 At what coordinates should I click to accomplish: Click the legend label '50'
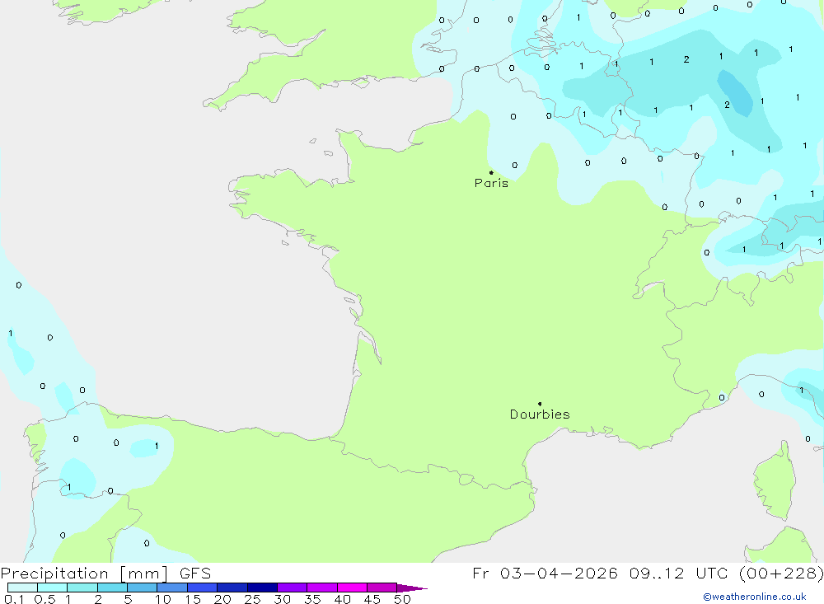402,599
